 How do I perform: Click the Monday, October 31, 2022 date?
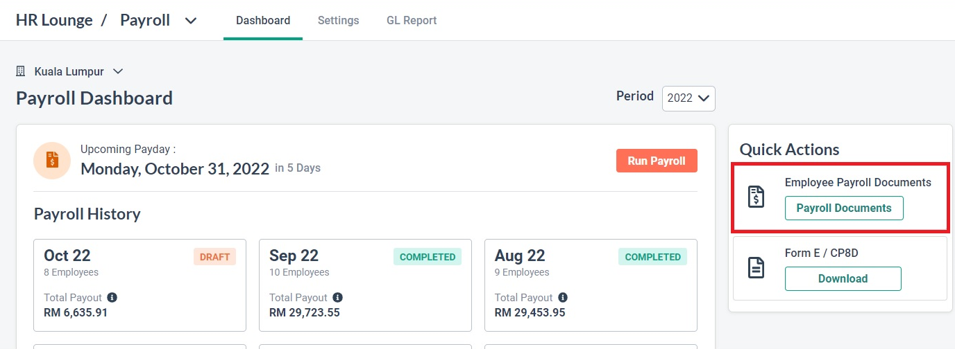[x=175, y=168]
